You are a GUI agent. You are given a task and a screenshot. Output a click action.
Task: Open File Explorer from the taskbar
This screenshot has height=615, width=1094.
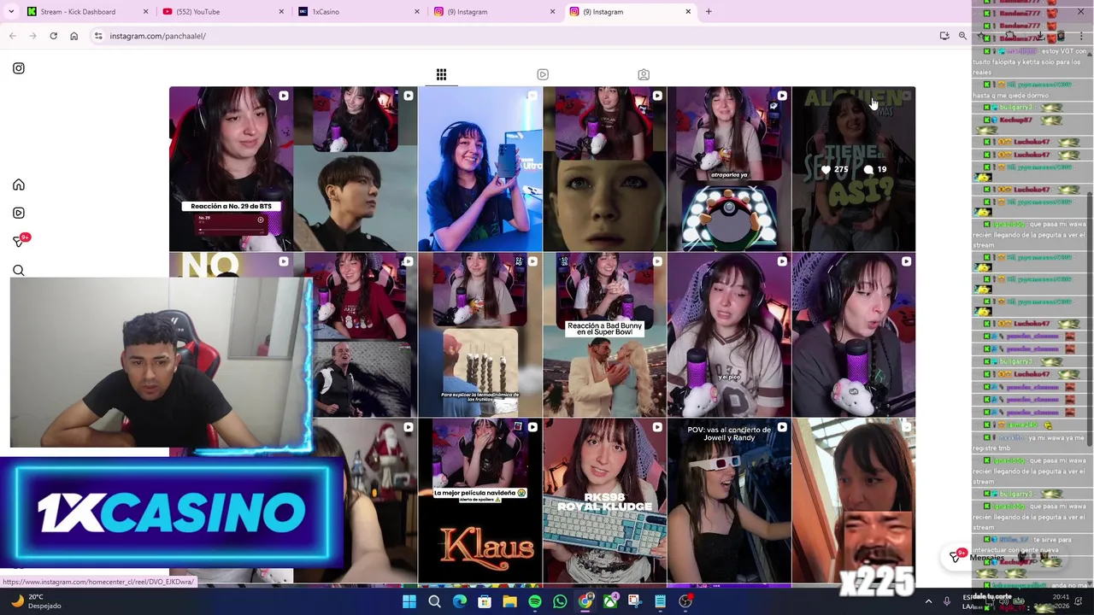click(x=509, y=601)
